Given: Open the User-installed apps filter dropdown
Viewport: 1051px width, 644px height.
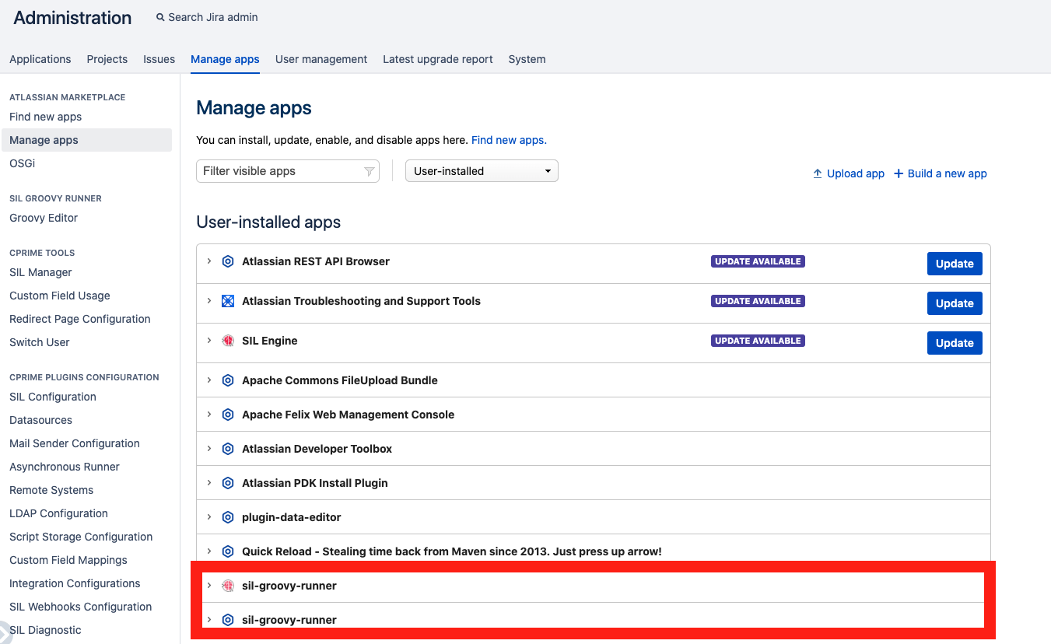Looking at the screenshot, I should click(x=482, y=171).
